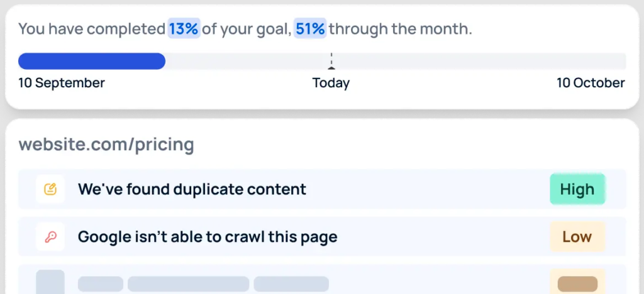The width and height of the screenshot is (644, 294).
Task: Click the highlighted 13% goal completion value
Action: 184,29
